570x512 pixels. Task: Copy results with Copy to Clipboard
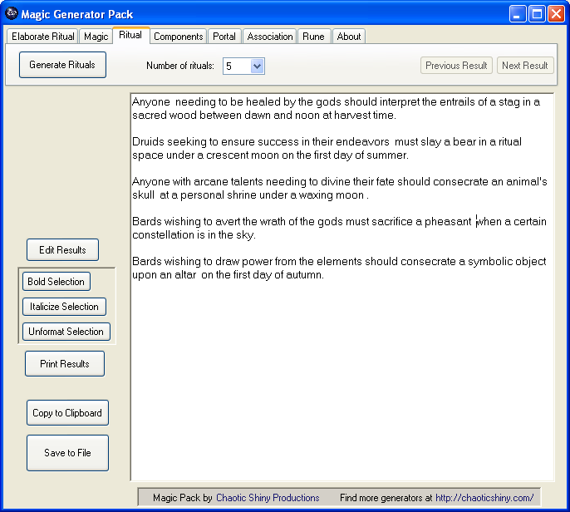pyautogui.click(x=67, y=413)
